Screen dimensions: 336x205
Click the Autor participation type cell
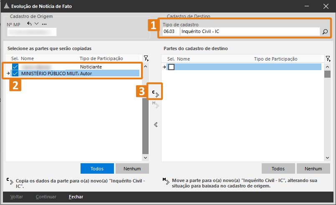86,73
